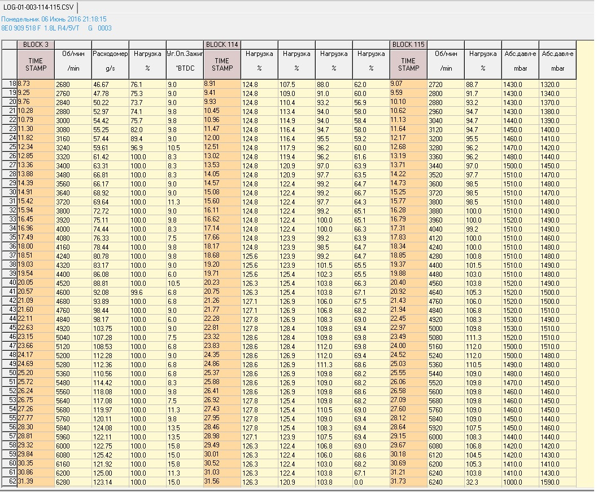This screenshot has height=492, width=602.
Task: Click the timestamp cell 30.01
Action: [223, 455]
